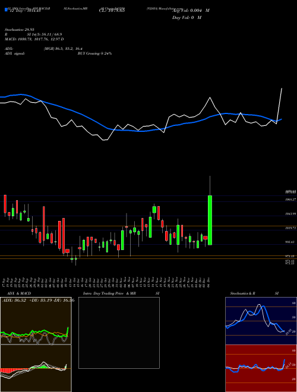Viewport: 297px width, 392px height.
Task: Select the 'ADX: 36.52 +DY: 35.19 -DY: 16.36' readout
Action: coord(38,301)
